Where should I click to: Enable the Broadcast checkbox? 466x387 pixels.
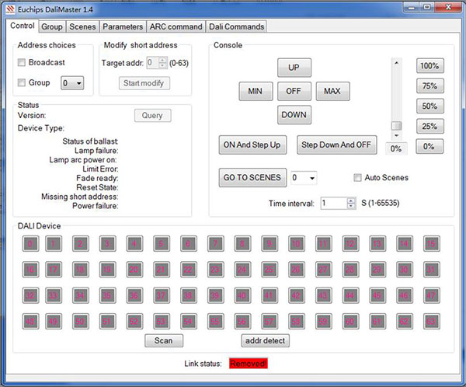(x=22, y=63)
